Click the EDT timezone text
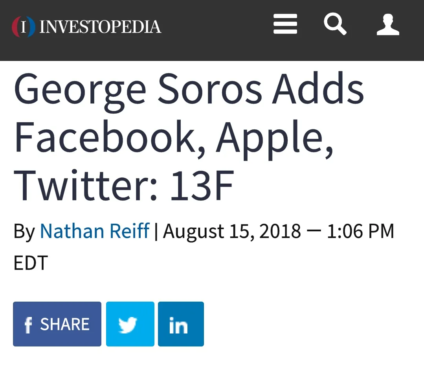The width and height of the screenshot is (424, 385). [x=31, y=263]
